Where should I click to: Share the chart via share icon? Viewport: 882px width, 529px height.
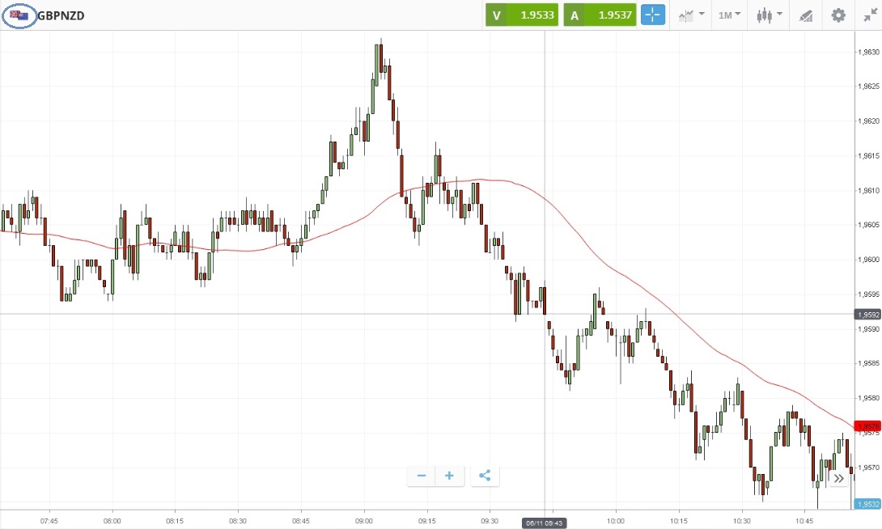click(485, 476)
